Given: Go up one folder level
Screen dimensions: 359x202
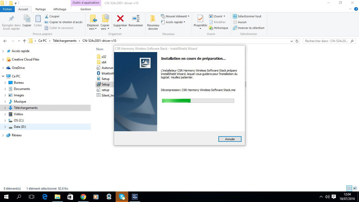Looking at the screenshot, I should 24,41.
